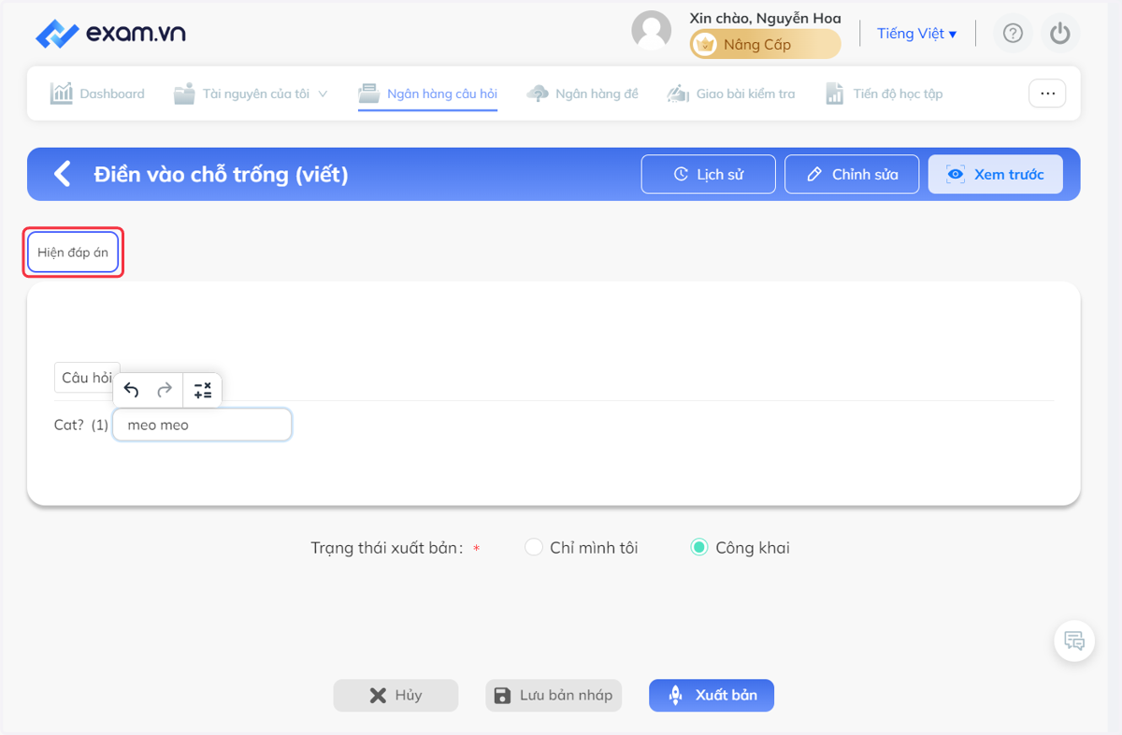1122x735 pixels.
Task: Click the Lưu bản nháp button
Action: coord(554,696)
